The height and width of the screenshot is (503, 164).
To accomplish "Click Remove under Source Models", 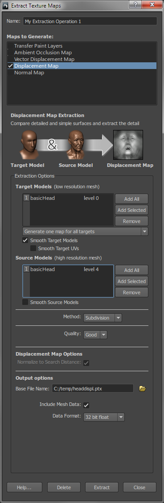I will click(x=131, y=292).
